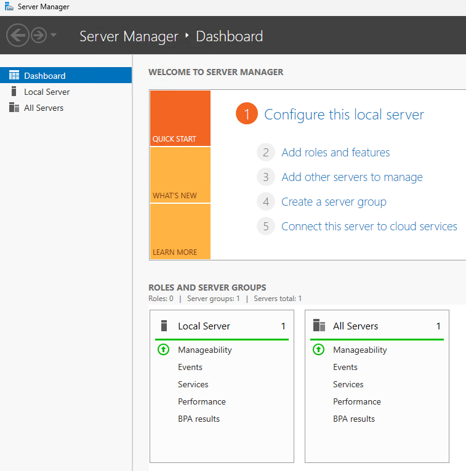Screen dimensions: 466x471
Task: Open the navigation history dropdown arrow
Action: 54,35
